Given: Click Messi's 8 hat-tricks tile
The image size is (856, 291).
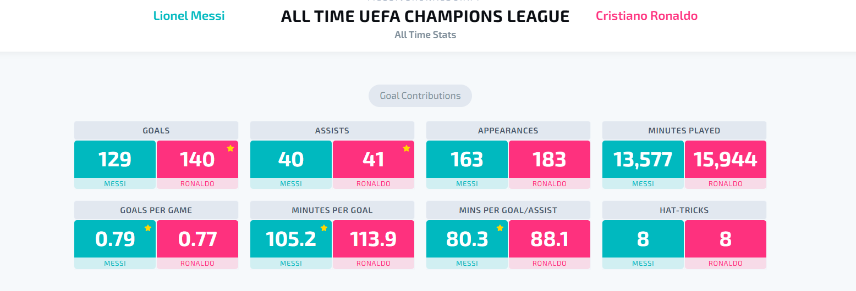Looking at the screenshot, I should tap(643, 239).
